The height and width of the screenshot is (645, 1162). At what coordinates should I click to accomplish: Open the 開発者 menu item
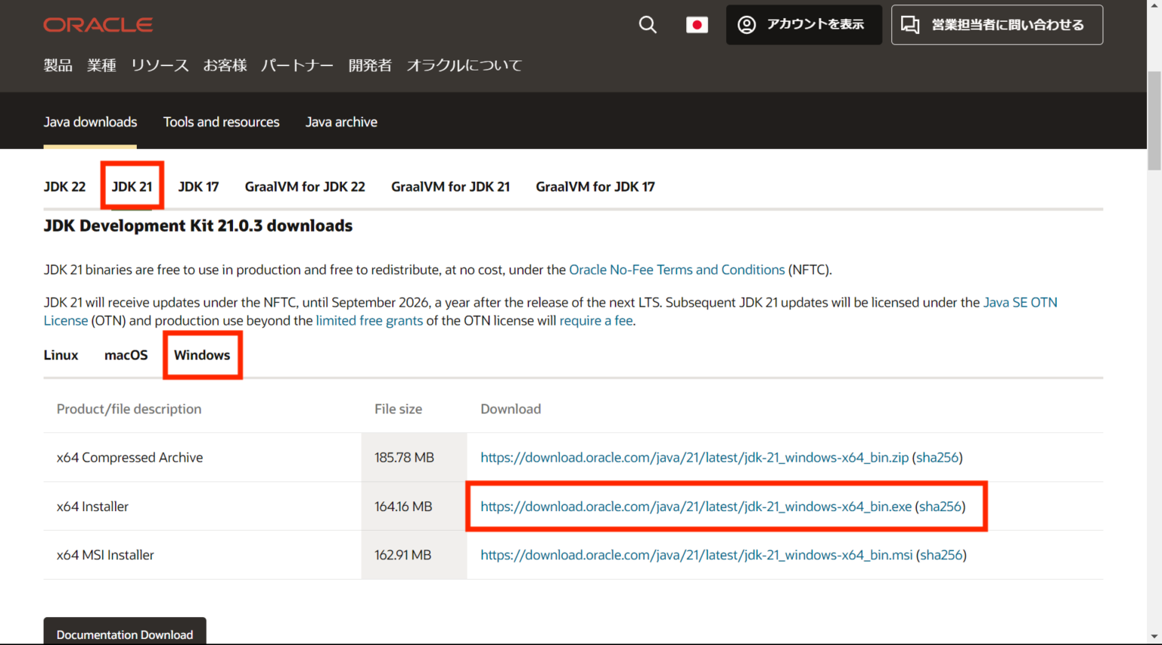coord(370,66)
